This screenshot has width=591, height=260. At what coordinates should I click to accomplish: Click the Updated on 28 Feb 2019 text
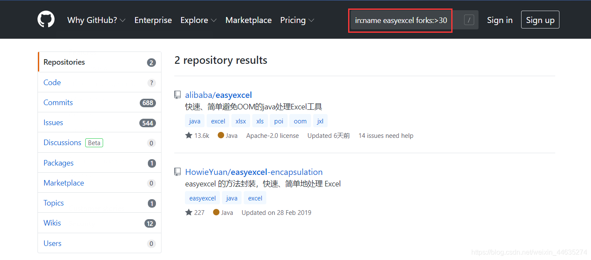click(277, 212)
